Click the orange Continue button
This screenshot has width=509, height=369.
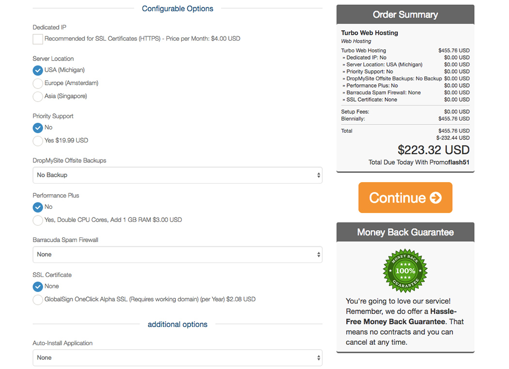(x=405, y=198)
